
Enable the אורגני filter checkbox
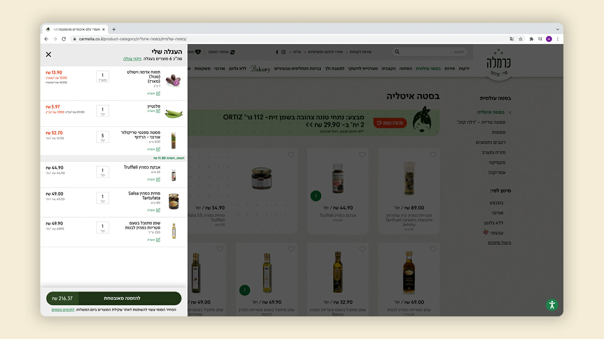(509, 213)
